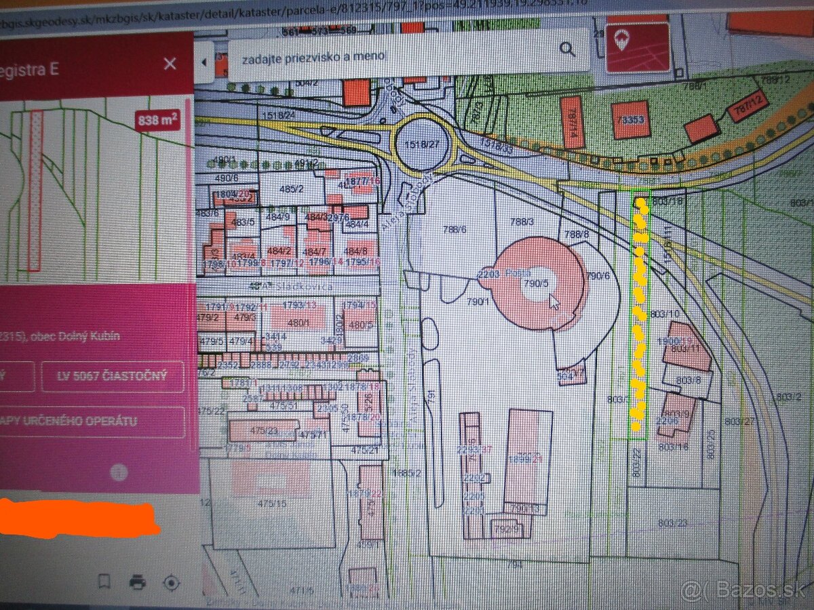
Task: Click the 838 m² area badge
Action: click(157, 121)
